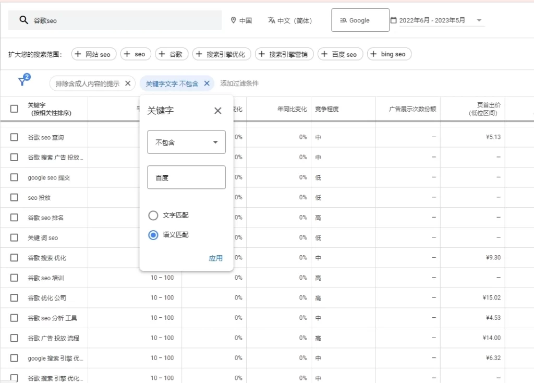Image resolution: width=534 pixels, height=383 pixels.
Task: Check the 谷歌 广告 投放 流程 row
Action: [14, 338]
